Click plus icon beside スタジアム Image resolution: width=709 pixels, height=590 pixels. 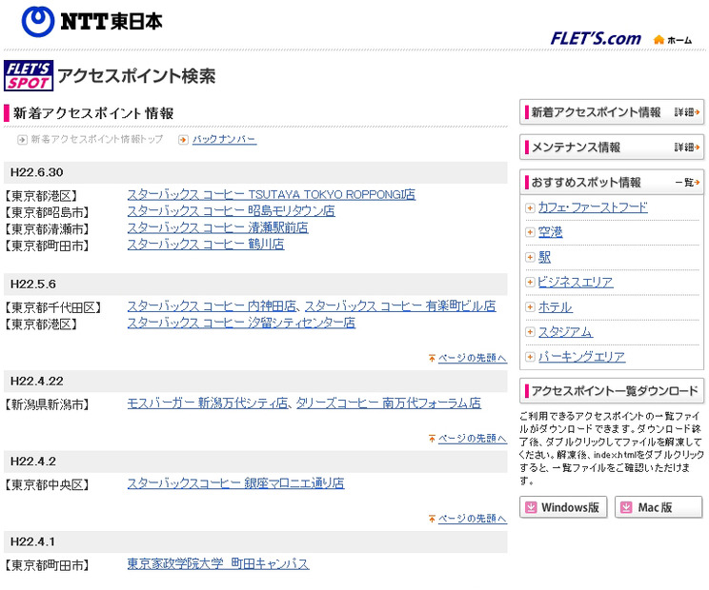coord(530,333)
